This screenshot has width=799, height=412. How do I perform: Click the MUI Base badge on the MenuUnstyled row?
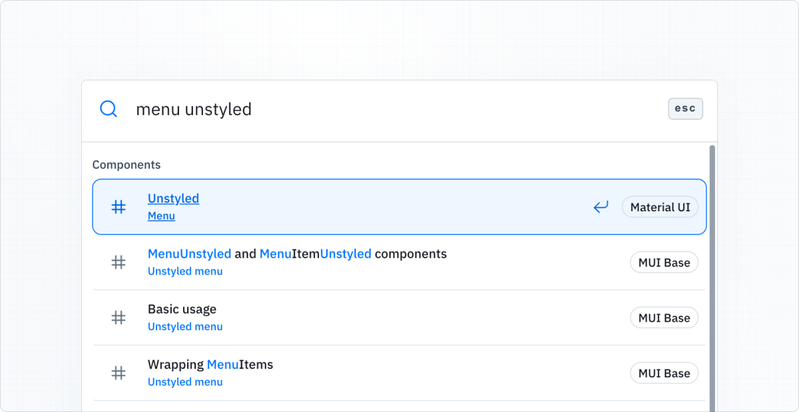664,262
